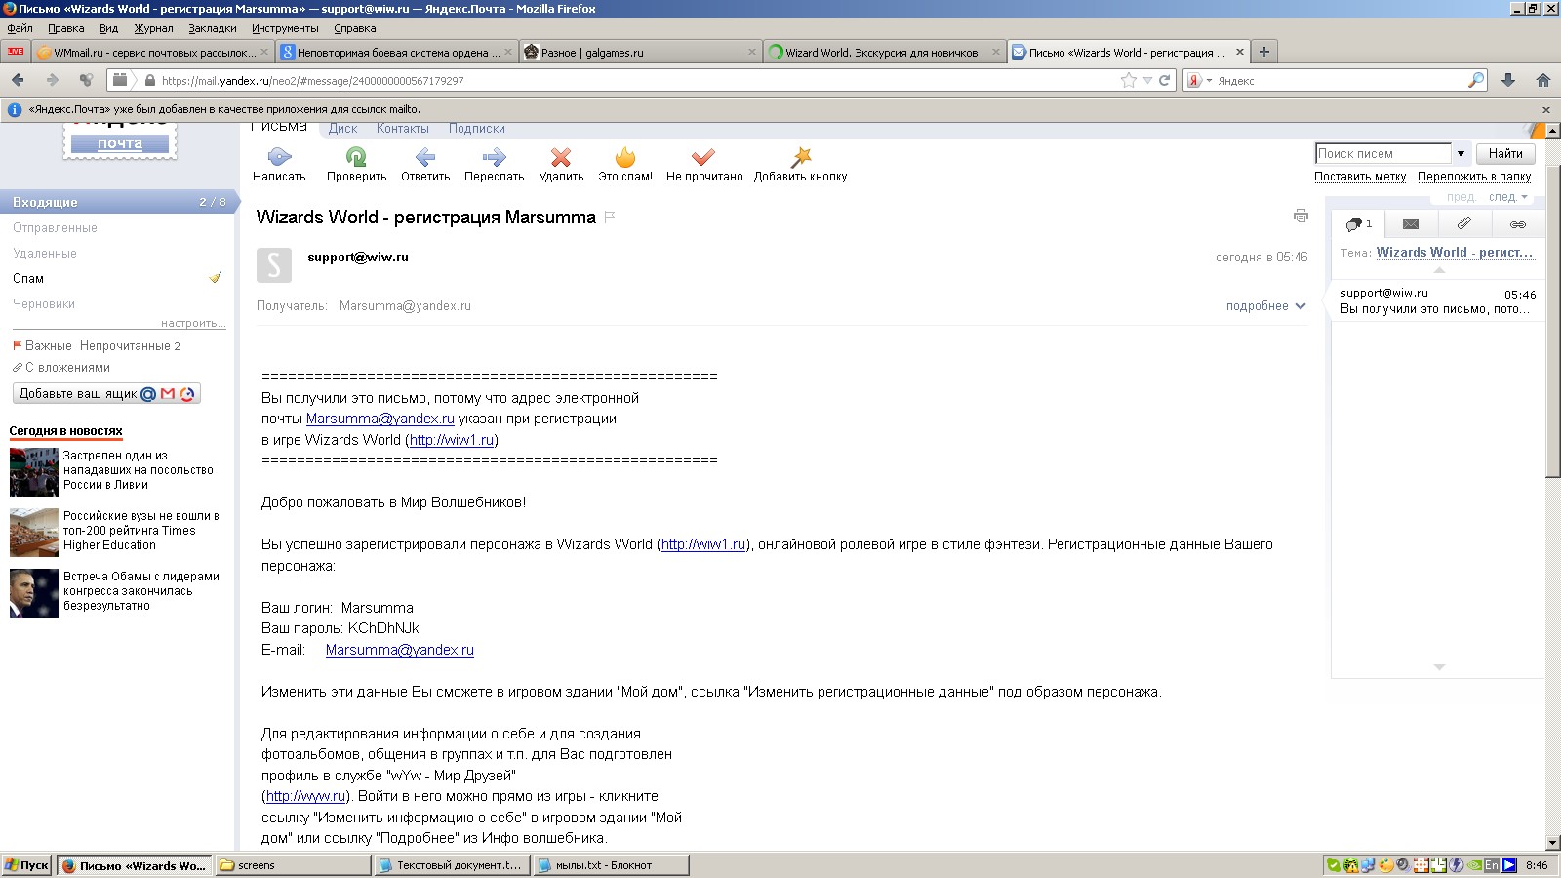This screenshot has width=1561, height=878.
Task: Click the http://wyw.ru link in the email
Action: coord(305,796)
